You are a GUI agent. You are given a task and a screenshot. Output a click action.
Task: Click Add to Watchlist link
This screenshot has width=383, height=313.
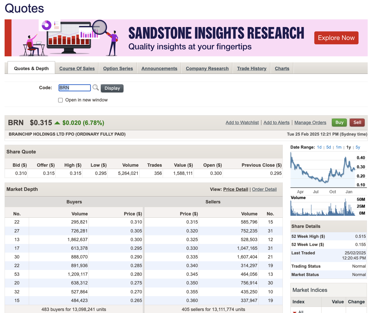coord(242,123)
